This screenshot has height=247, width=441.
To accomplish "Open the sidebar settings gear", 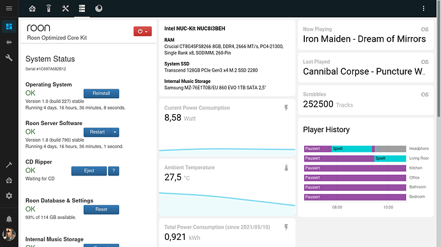I will pyautogui.click(x=9, y=195).
